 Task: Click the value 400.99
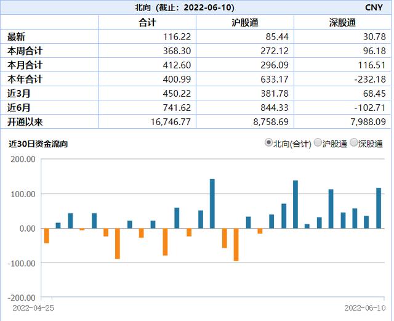(177, 79)
